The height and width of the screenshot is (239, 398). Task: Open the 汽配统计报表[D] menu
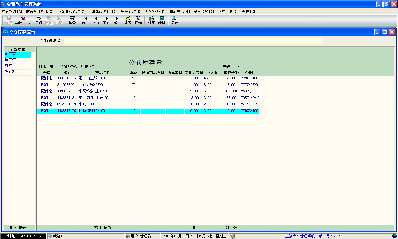(103, 11)
